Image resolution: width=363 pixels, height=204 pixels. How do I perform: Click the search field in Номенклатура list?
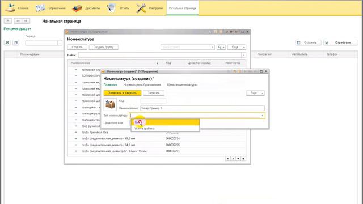185,47
